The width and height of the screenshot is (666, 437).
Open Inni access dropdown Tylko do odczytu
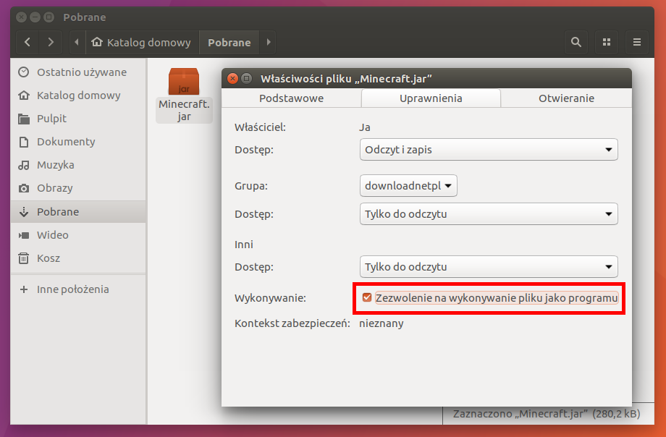click(x=489, y=267)
